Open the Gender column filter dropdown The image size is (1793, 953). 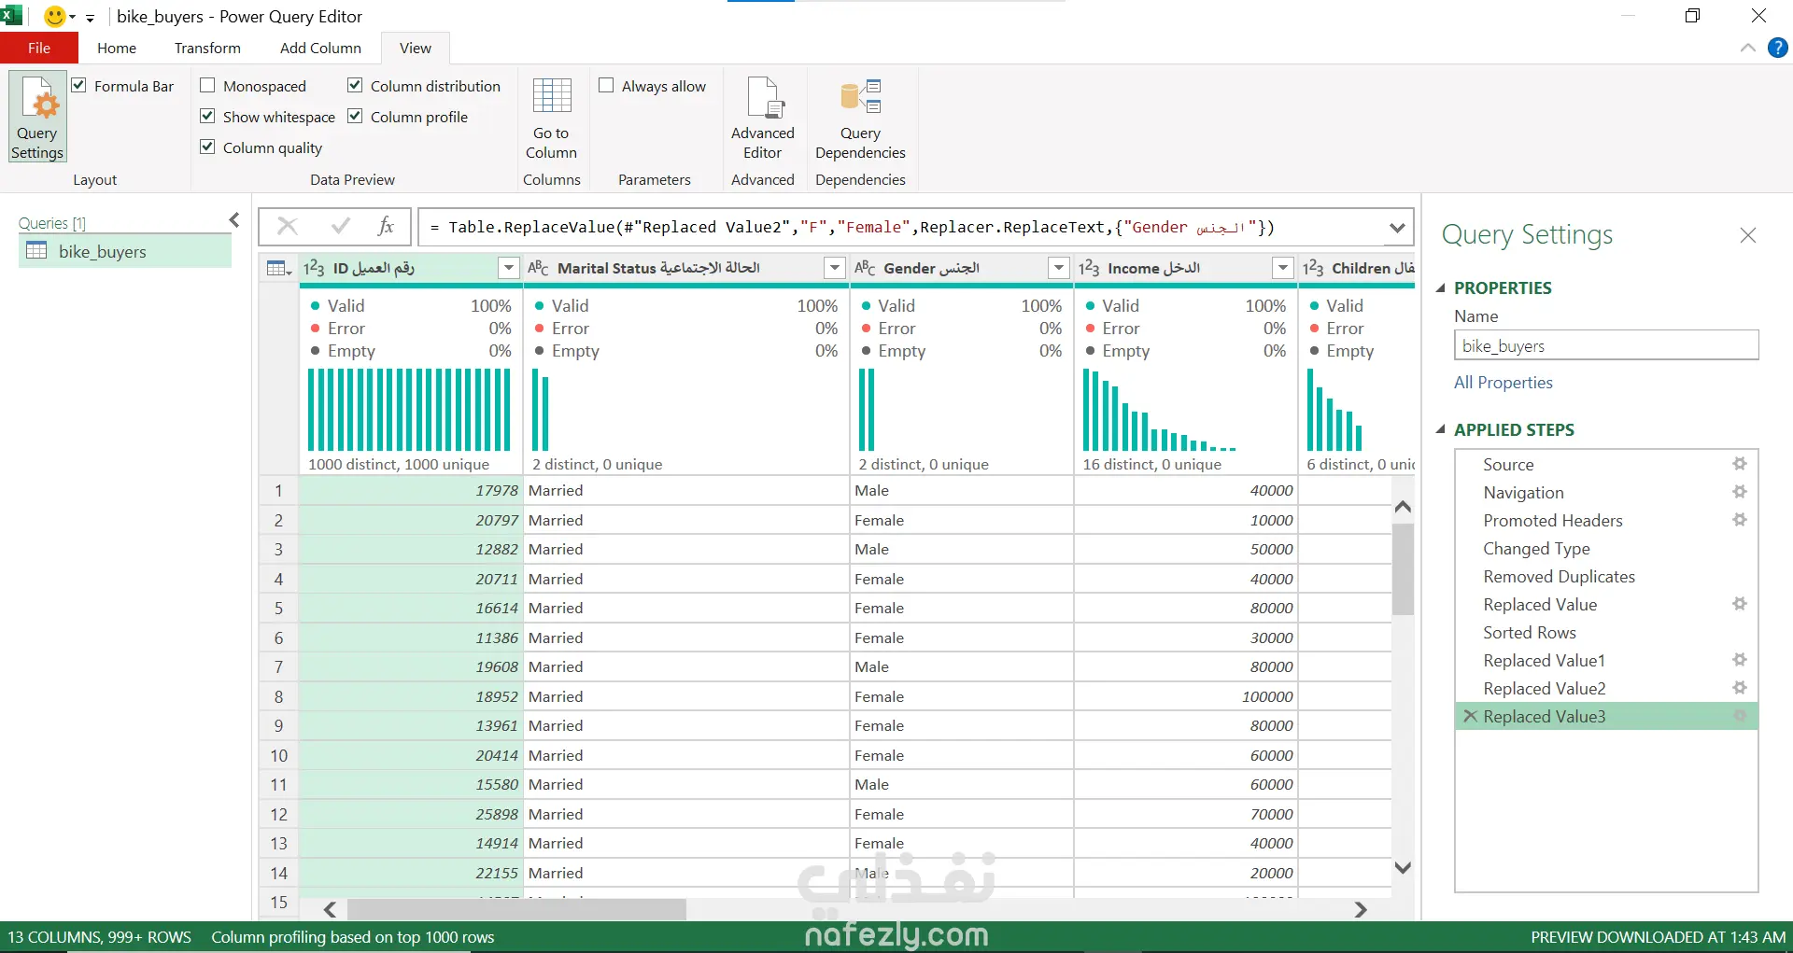(x=1058, y=269)
